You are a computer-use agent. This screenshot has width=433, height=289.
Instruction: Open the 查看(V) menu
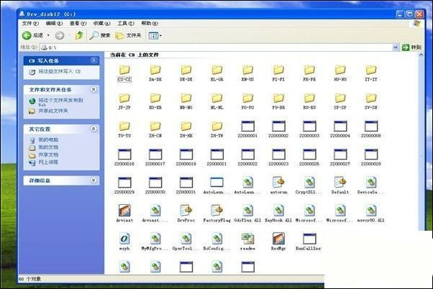tap(78, 24)
